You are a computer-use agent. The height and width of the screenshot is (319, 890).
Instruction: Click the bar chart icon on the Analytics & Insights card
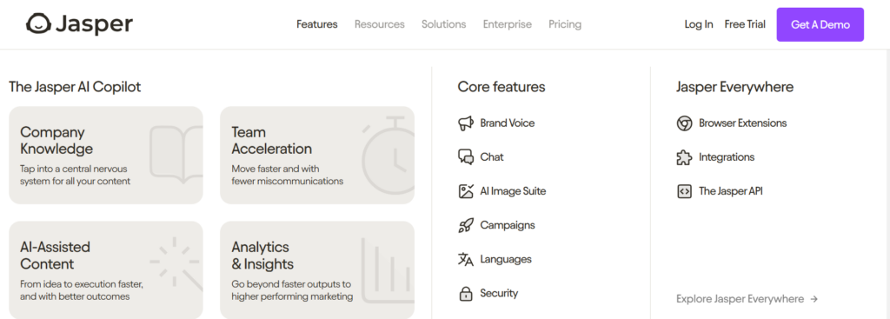(388, 270)
